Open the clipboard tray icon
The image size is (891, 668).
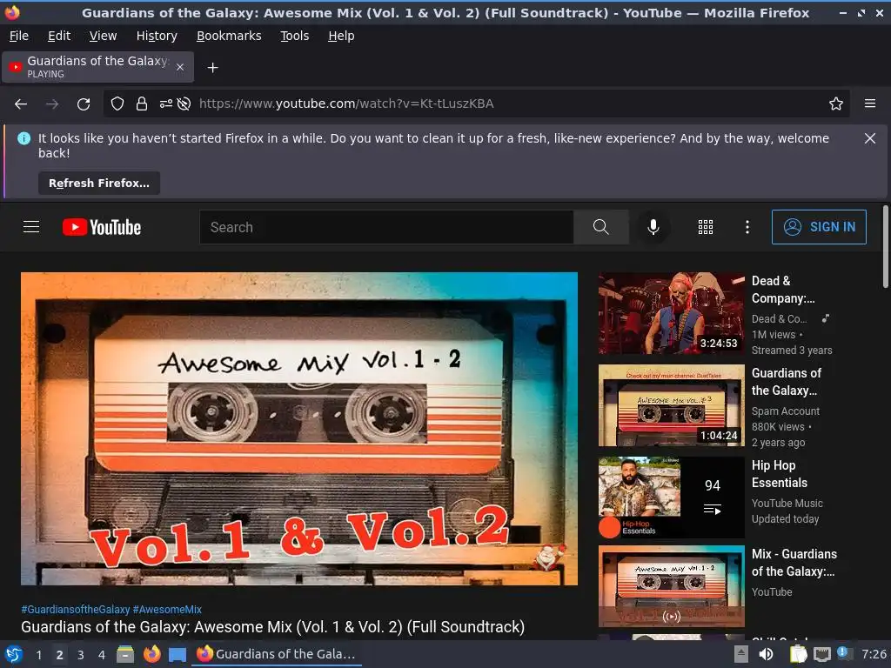click(x=799, y=654)
